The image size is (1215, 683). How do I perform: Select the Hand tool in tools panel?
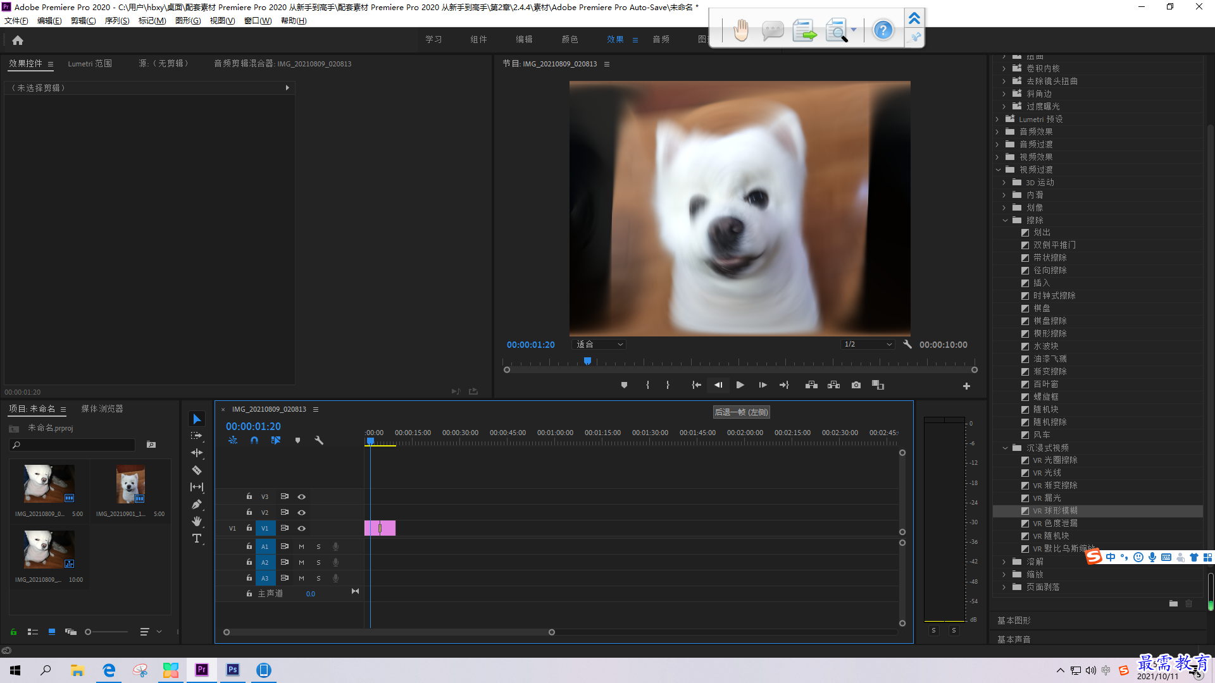pos(197,521)
